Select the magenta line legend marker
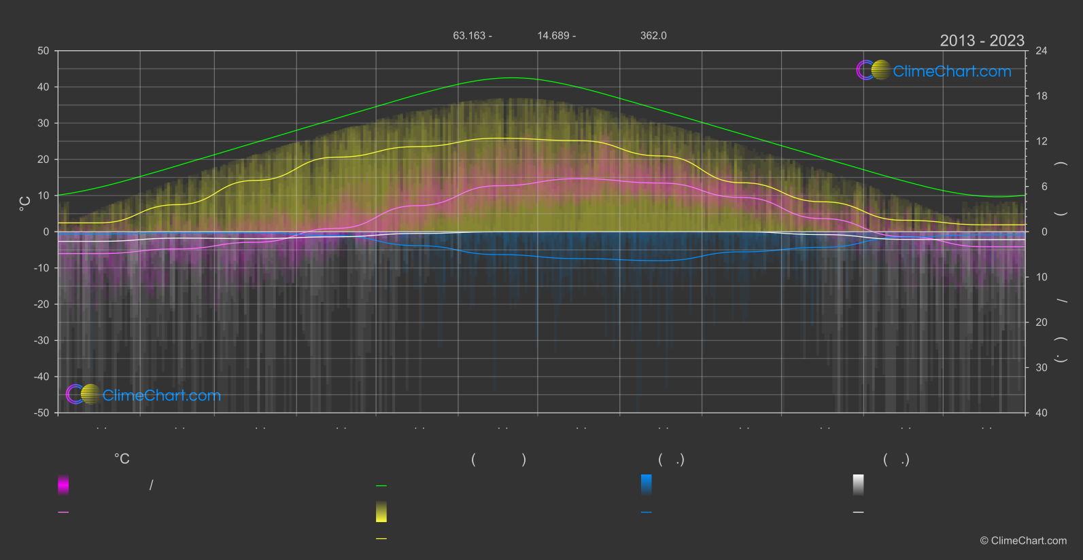Image resolution: width=1083 pixels, height=560 pixels. coord(63,512)
